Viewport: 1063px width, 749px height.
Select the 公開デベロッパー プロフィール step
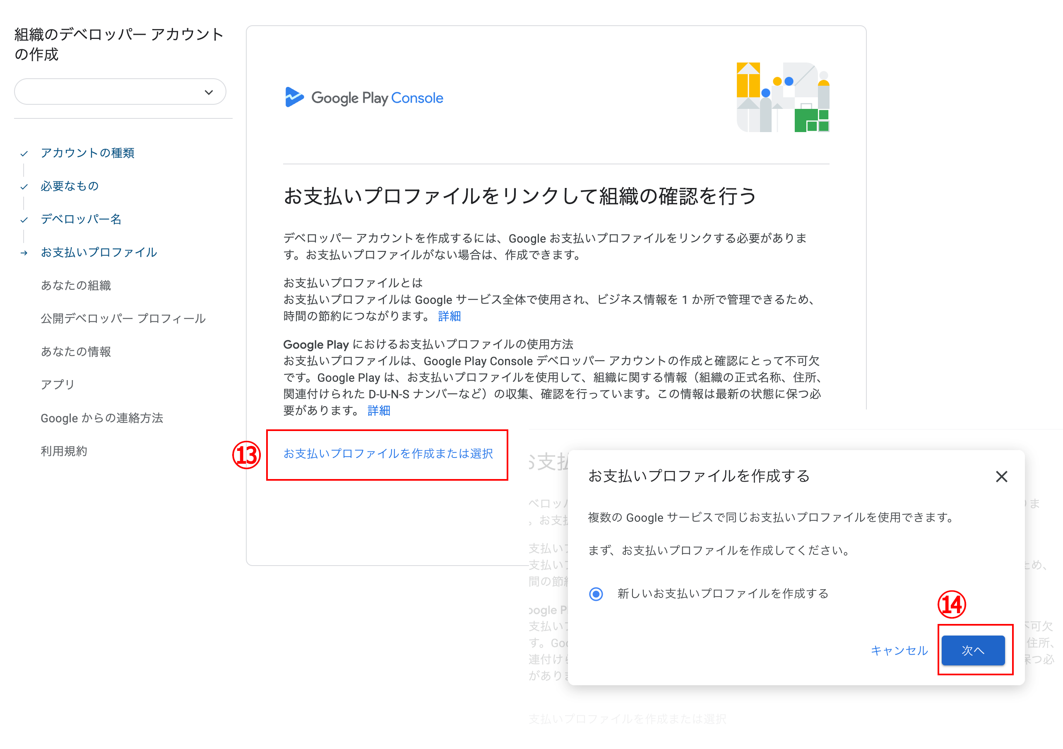(123, 319)
